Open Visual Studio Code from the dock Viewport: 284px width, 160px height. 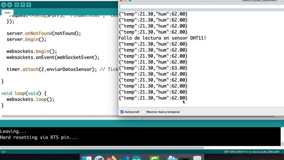click(x=124, y=158)
